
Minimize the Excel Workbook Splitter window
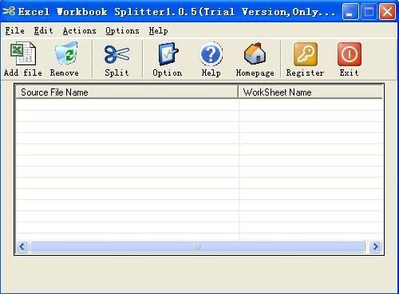tap(350, 12)
